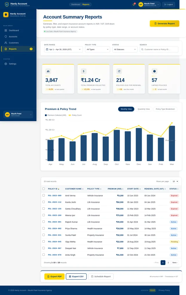Open the Rows per page selector
This screenshot has height=295, width=186.
[x=175, y=181]
